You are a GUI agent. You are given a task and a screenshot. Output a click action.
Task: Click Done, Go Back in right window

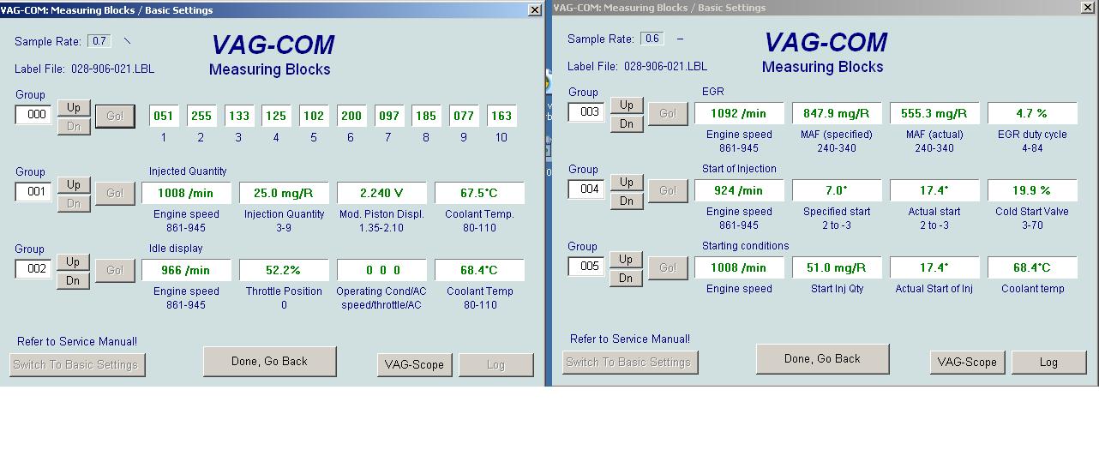[x=822, y=359]
